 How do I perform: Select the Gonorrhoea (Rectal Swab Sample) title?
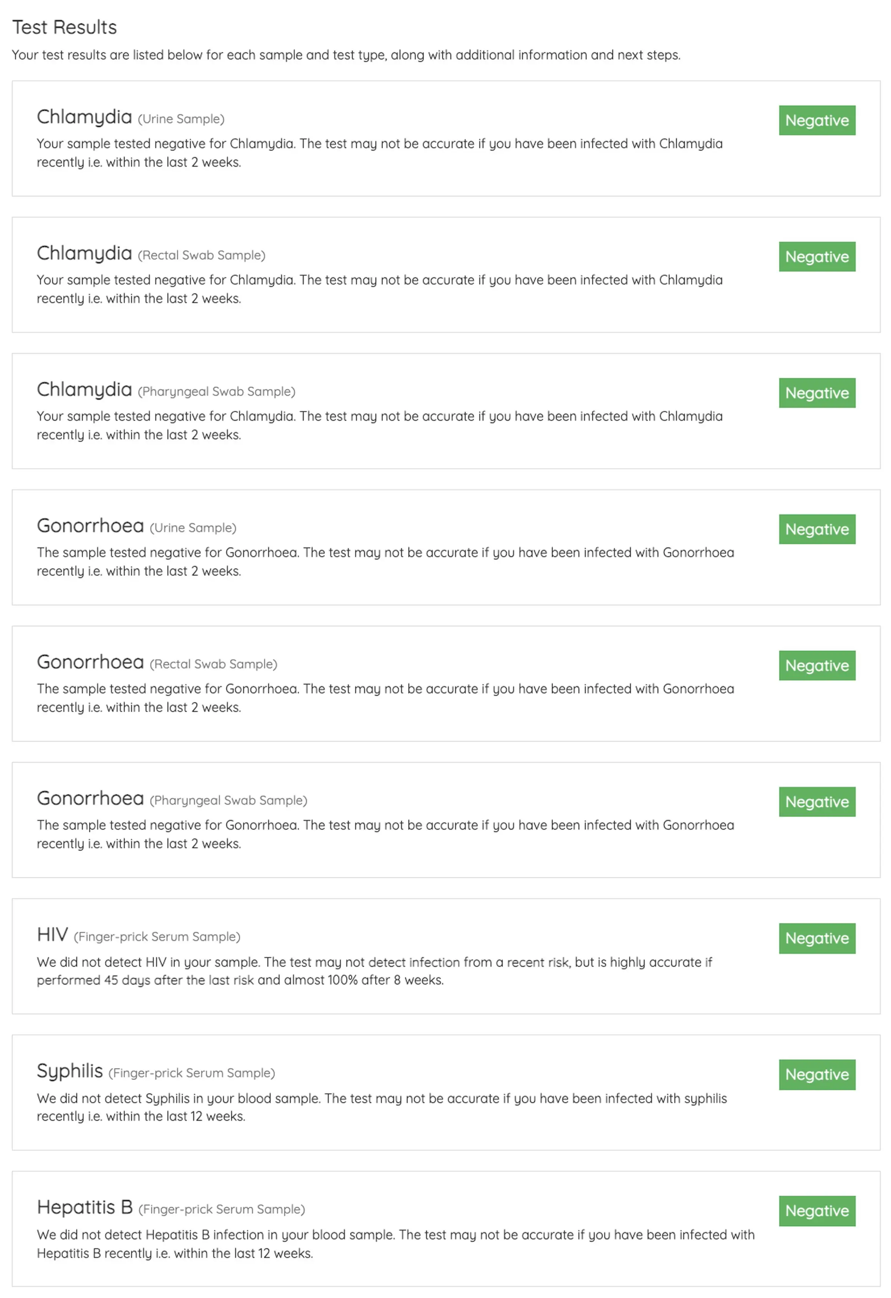(157, 662)
